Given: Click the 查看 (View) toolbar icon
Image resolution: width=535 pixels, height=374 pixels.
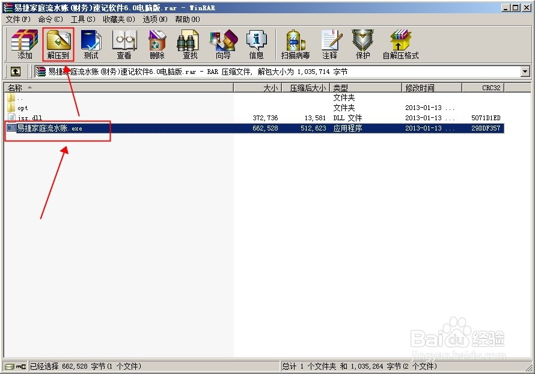Looking at the screenshot, I should point(124,44).
